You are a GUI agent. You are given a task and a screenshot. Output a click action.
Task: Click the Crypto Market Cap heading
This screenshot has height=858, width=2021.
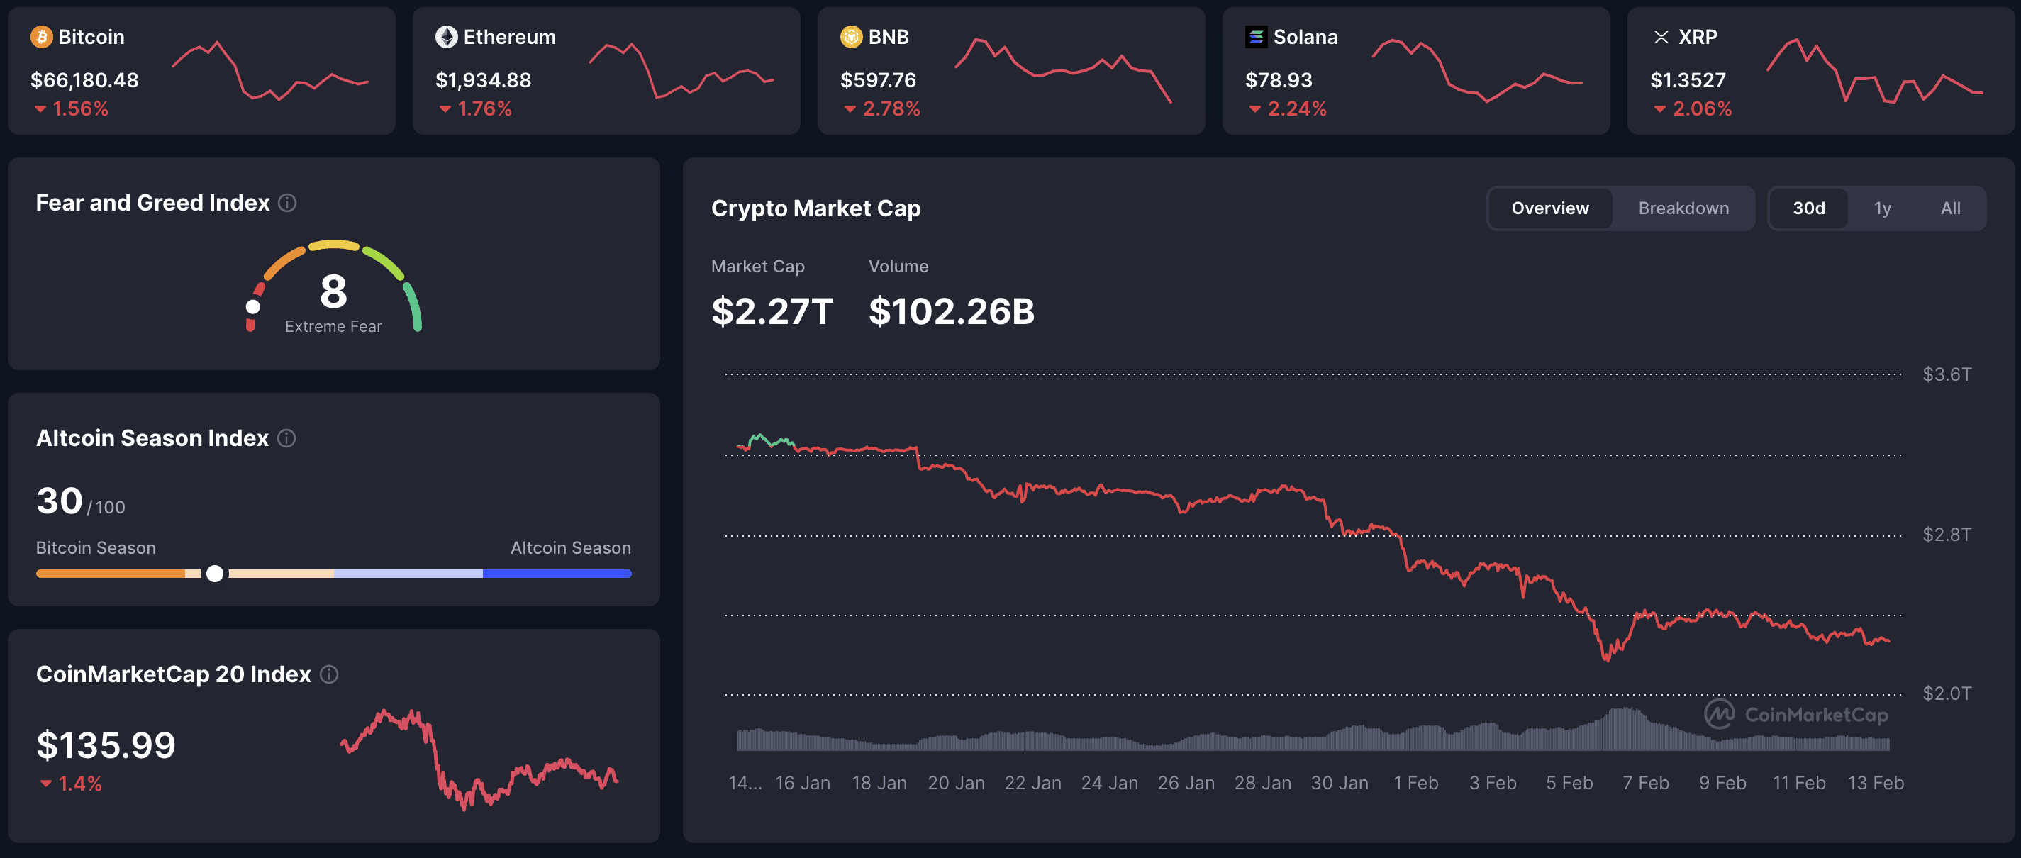pos(816,208)
